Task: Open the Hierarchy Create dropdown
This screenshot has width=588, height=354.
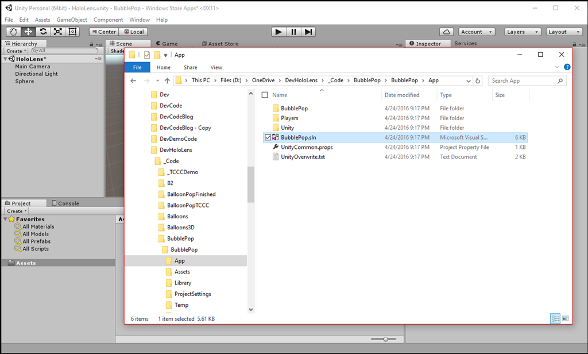Action: 17,51
